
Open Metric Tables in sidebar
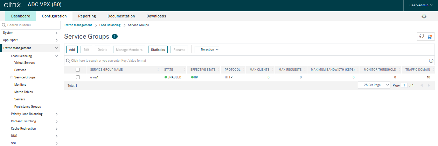[23, 92]
